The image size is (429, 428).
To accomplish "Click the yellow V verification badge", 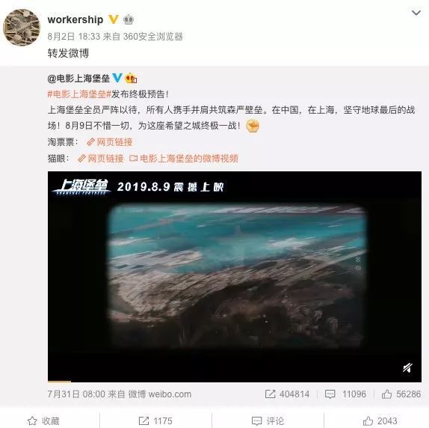I will click(114, 19).
